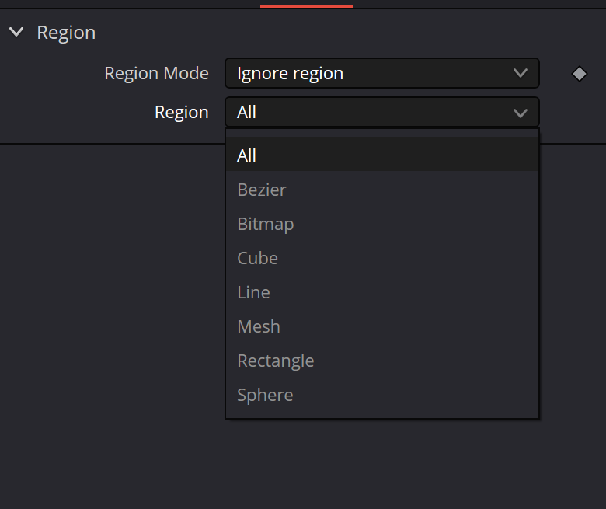The width and height of the screenshot is (606, 509).
Task: Click the Region section header text
Action: [x=66, y=33]
